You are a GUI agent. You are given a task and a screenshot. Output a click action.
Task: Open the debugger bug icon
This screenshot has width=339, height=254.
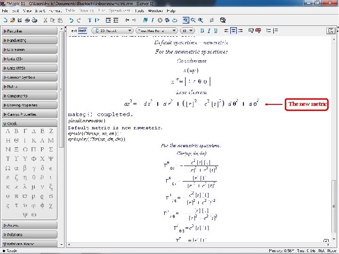pyautogui.click(x=167, y=20)
